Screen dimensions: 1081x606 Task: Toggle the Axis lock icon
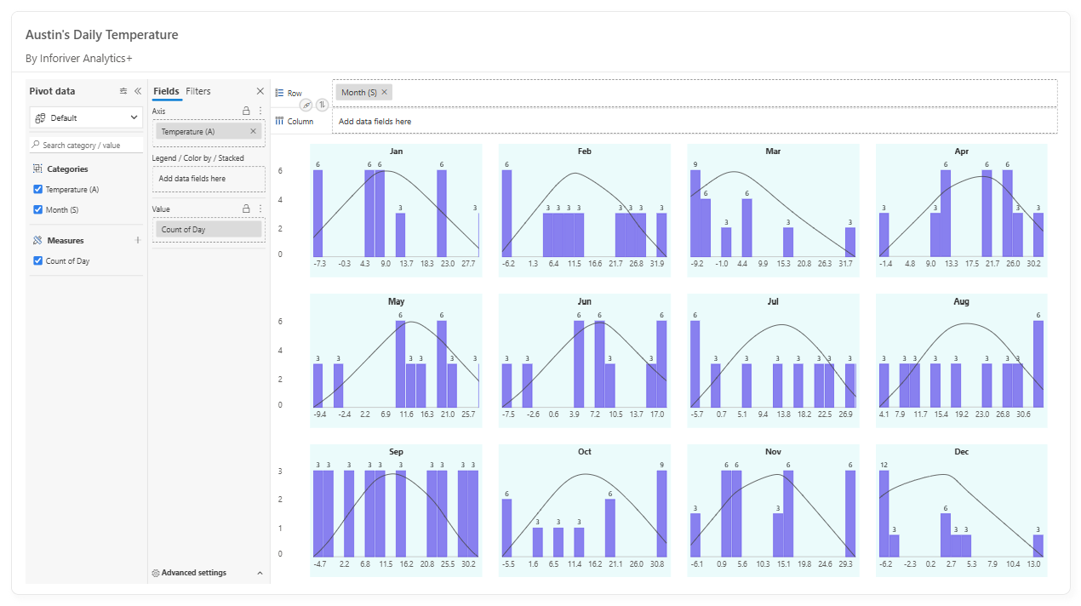pos(247,111)
